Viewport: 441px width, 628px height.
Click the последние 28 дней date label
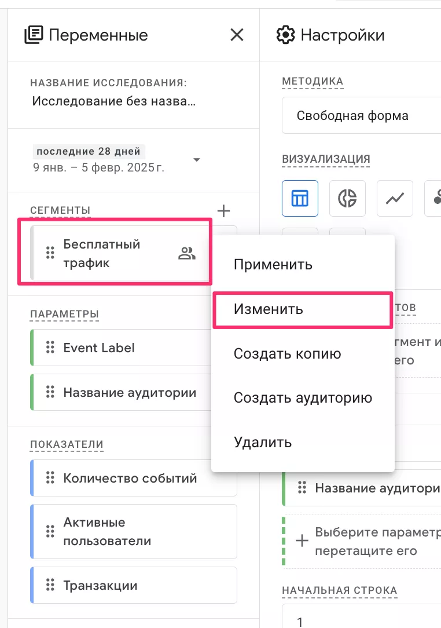tap(89, 151)
